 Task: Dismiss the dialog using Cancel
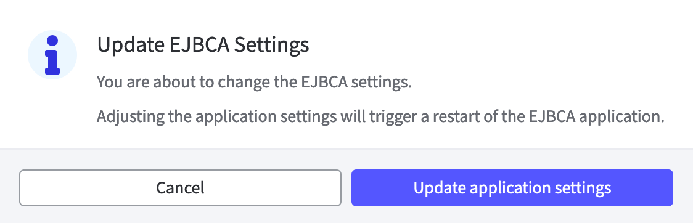pos(180,188)
